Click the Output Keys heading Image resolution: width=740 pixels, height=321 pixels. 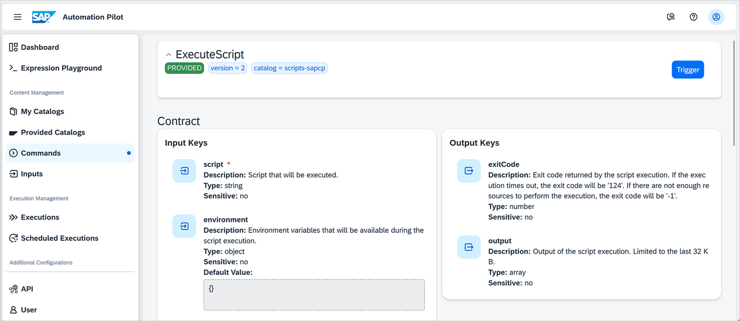[474, 143]
